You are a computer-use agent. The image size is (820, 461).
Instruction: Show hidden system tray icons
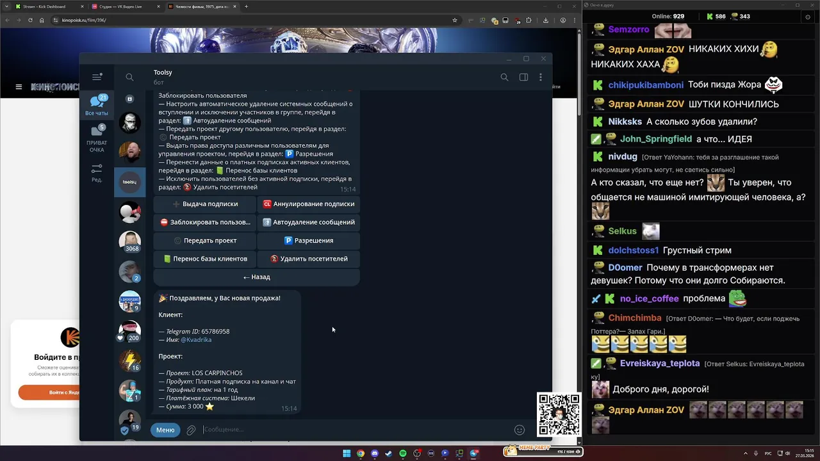(746, 453)
